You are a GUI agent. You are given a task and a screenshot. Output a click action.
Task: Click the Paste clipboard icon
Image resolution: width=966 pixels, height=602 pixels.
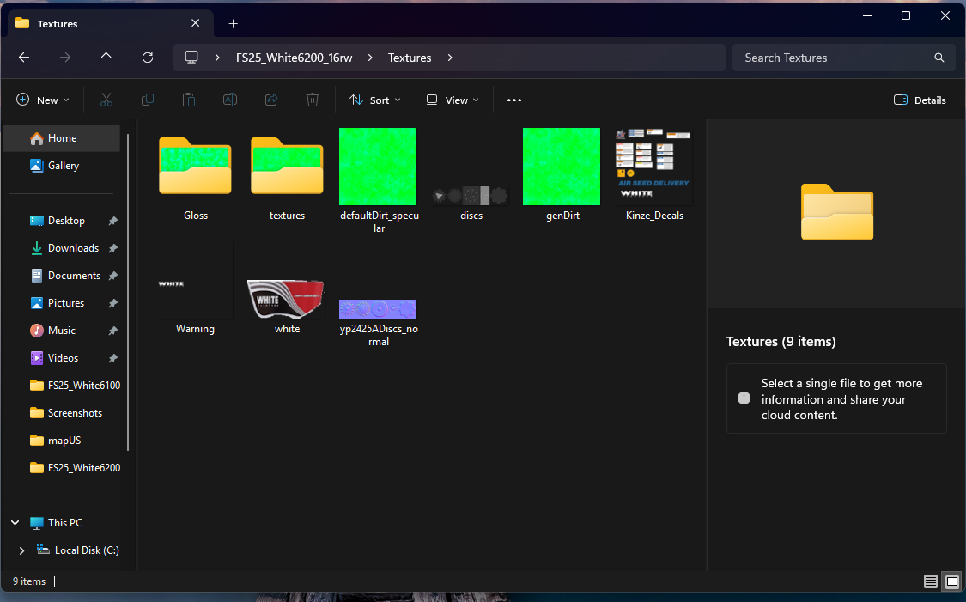(189, 100)
